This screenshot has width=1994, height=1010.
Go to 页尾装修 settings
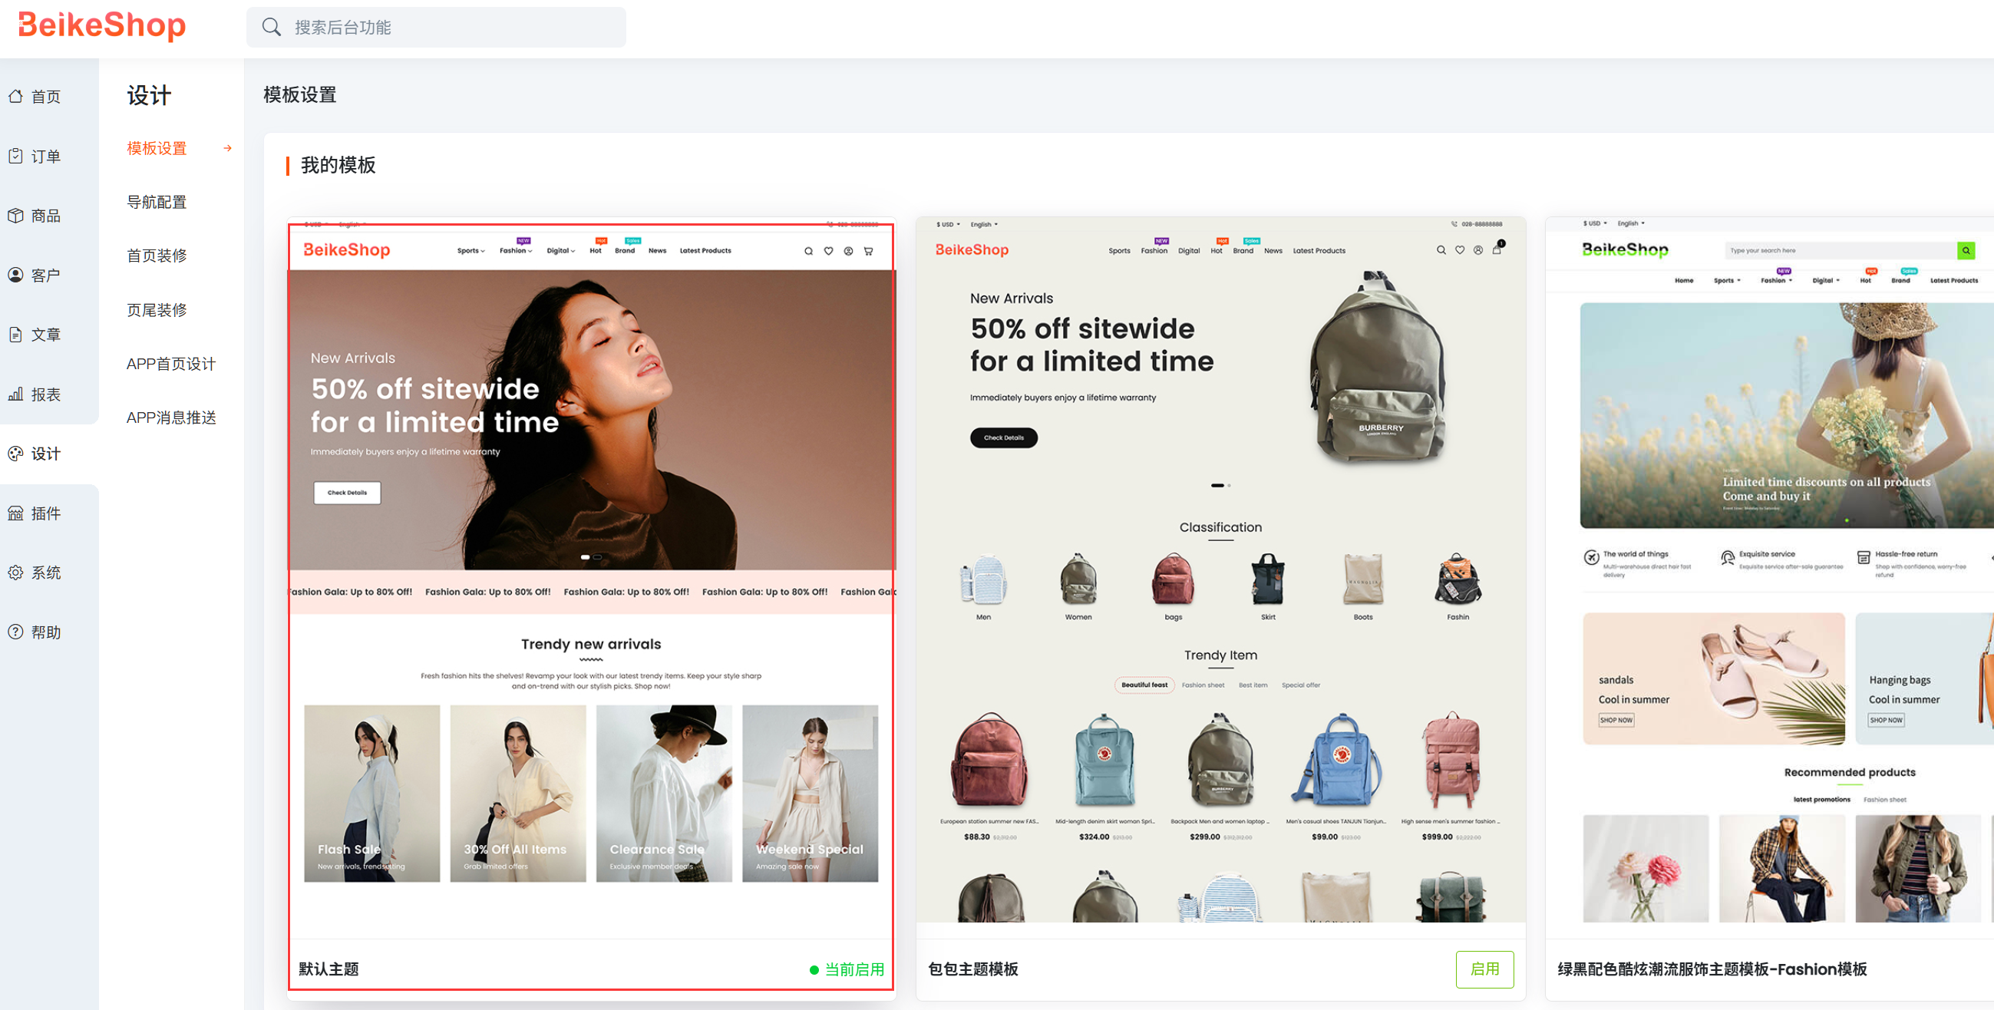tap(157, 309)
